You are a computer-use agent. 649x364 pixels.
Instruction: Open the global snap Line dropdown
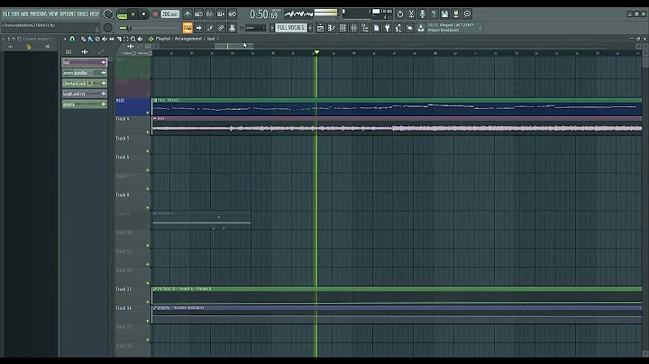tap(254, 28)
